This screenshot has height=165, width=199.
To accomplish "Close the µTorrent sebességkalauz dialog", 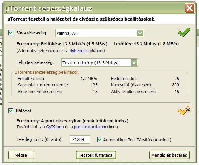I will point(190,8).
